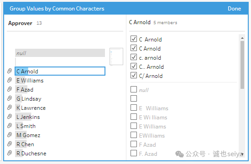Click the paperclip icon beside L Jenkins
This screenshot has width=251, height=164.
point(10,117)
